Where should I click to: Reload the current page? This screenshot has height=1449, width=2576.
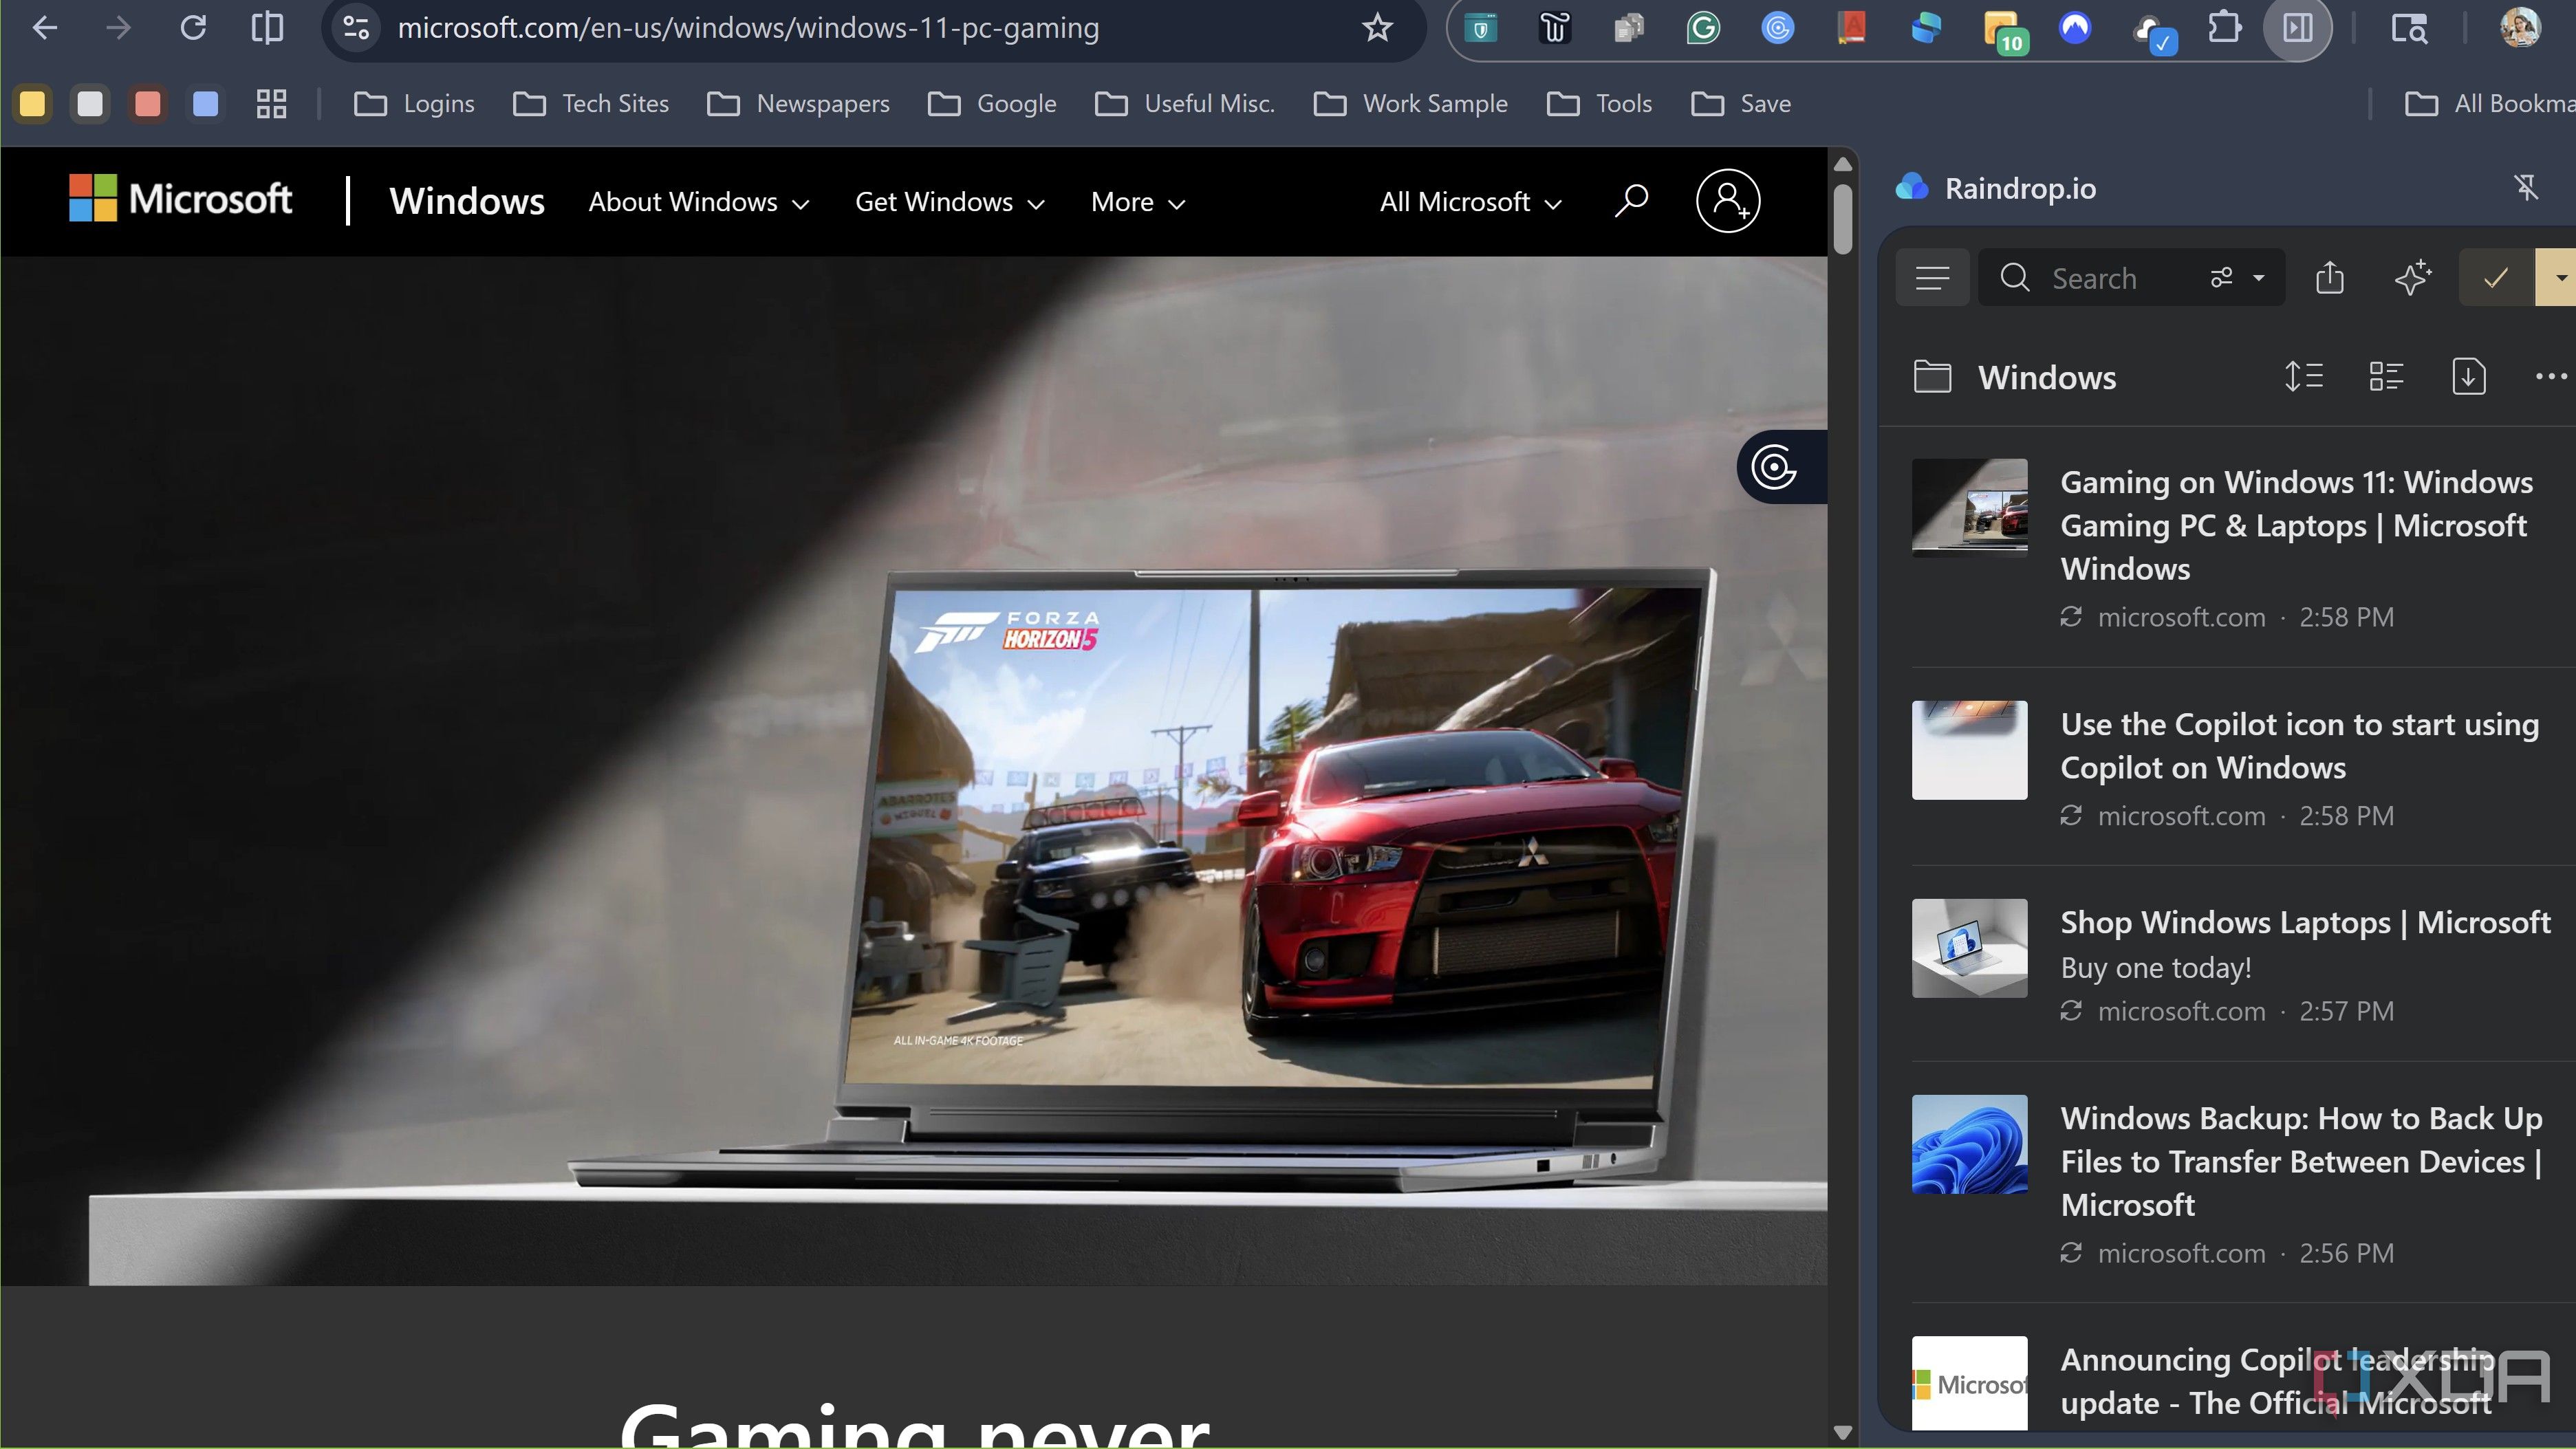pyautogui.click(x=193, y=28)
